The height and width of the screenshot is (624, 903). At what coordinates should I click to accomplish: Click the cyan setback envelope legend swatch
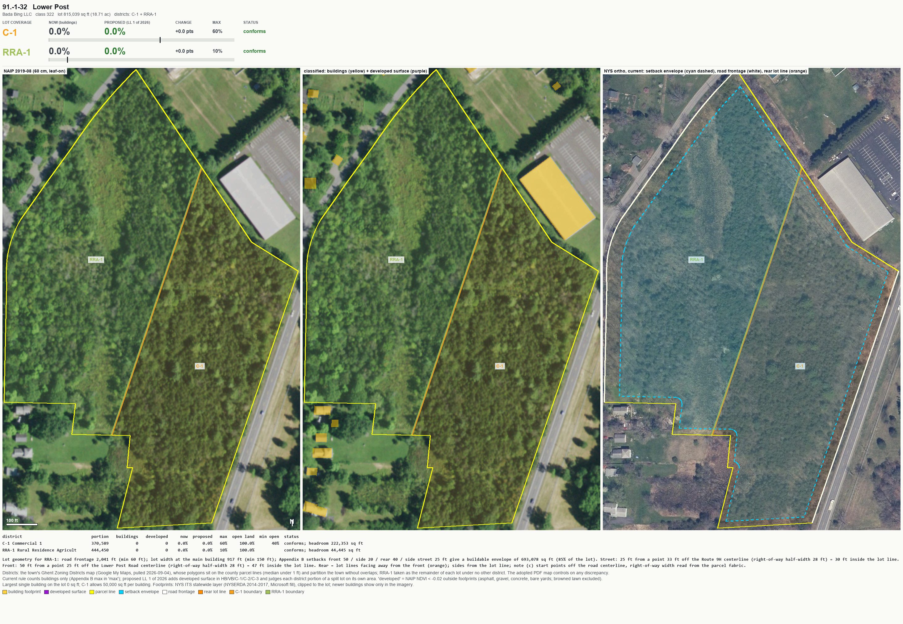point(121,592)
